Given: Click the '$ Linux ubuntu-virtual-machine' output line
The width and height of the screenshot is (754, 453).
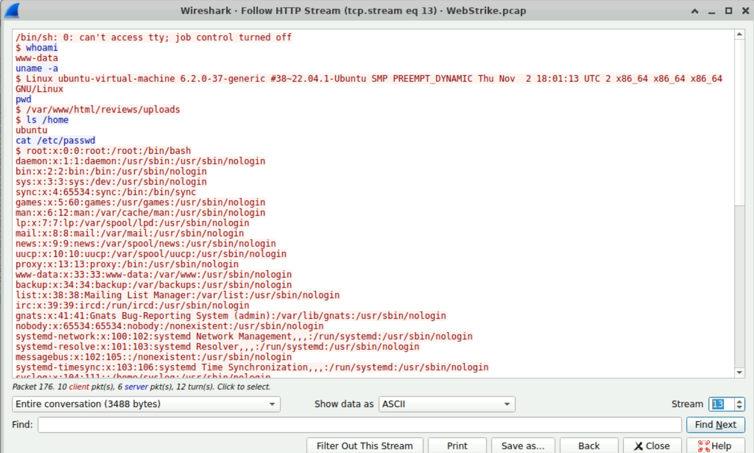Looking at the screenshot, I should pos(369,78).
